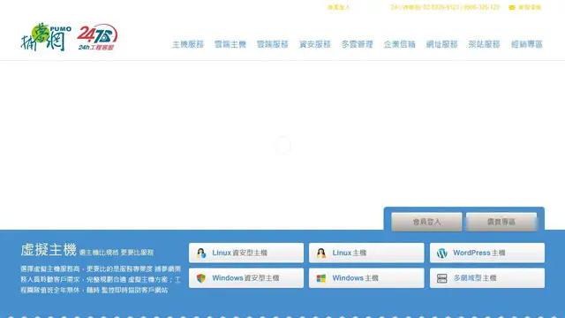565x318 pixels.
Task: Click the yellow 會員登入 link at top
Action: point(338,7)
